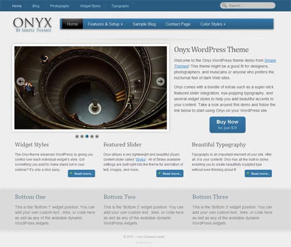The height and width of the screenshot is (247, 291).
Task: Click the Buy Now button
Action: (228, 124)
